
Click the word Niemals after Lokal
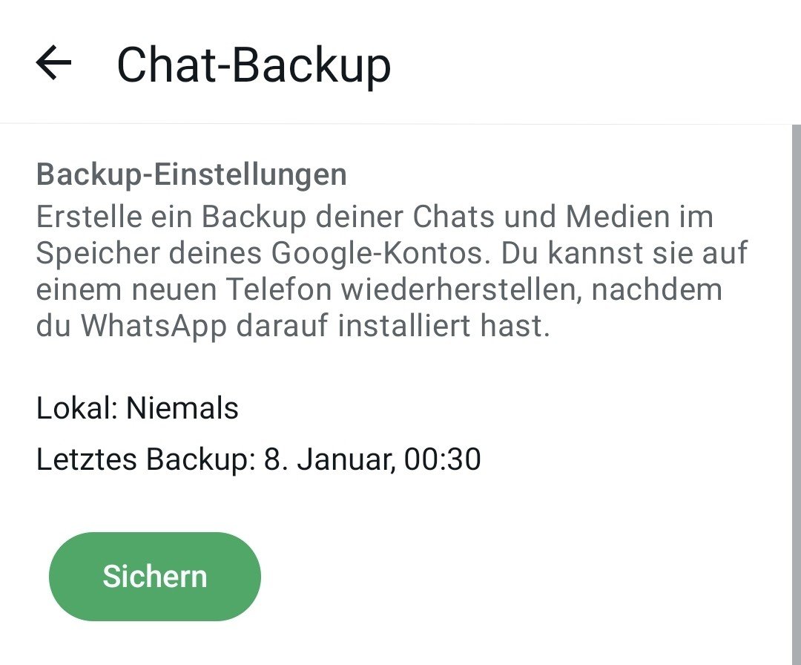pos(182,408)
